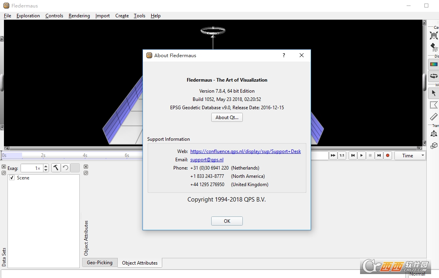Click viewport horizontal scrollbar left arrow
This screenshot has width=439, height=278.
tap(7, 148)
